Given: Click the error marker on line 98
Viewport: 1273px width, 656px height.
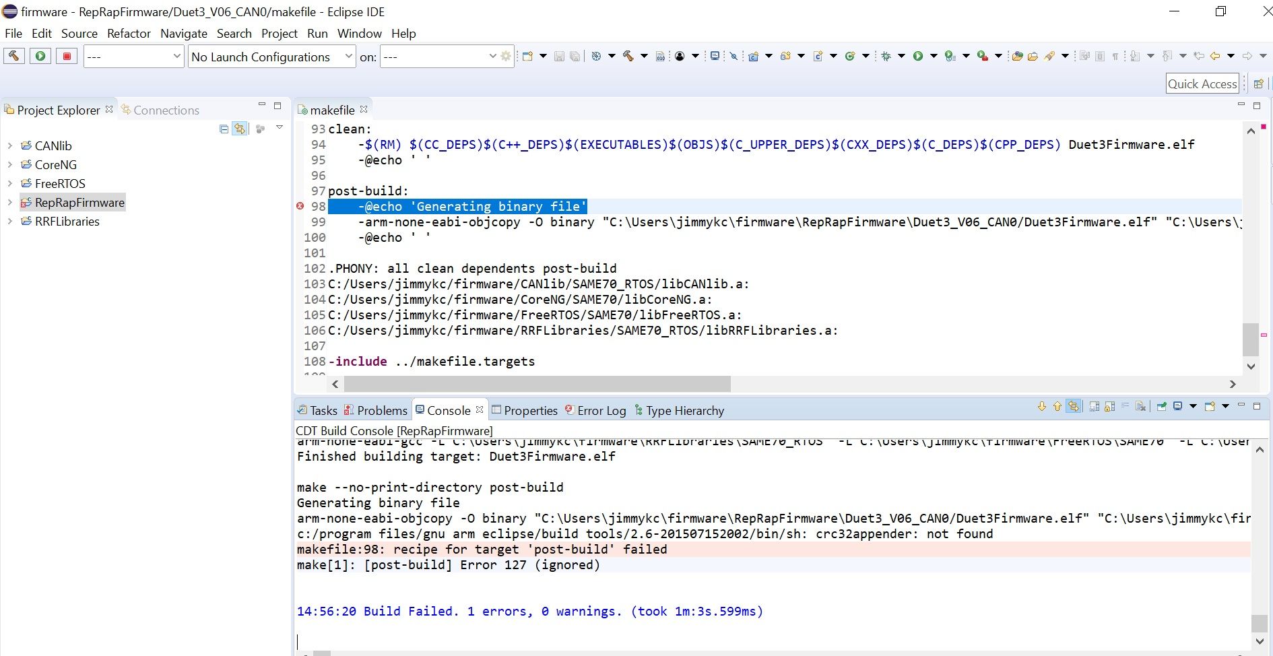Looking at the screenshot, I should [300, 206].
